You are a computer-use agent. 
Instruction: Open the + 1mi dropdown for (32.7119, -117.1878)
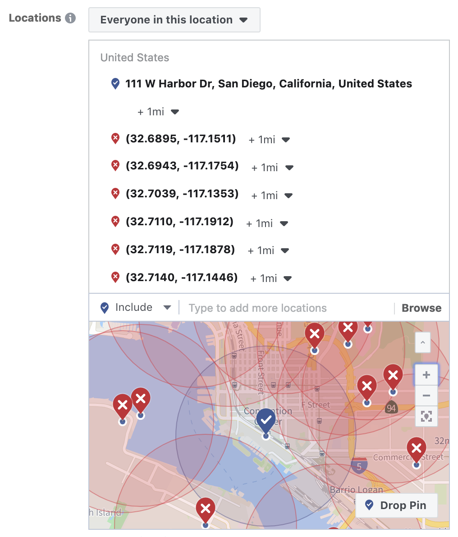(268, 250)
